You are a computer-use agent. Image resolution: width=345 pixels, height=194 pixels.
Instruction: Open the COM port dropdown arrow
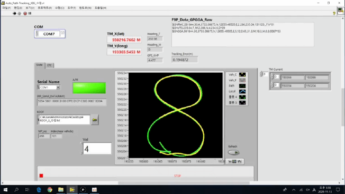[63, 33]
